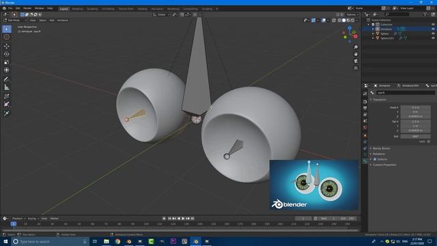Click the bone name field

(406, 93)
